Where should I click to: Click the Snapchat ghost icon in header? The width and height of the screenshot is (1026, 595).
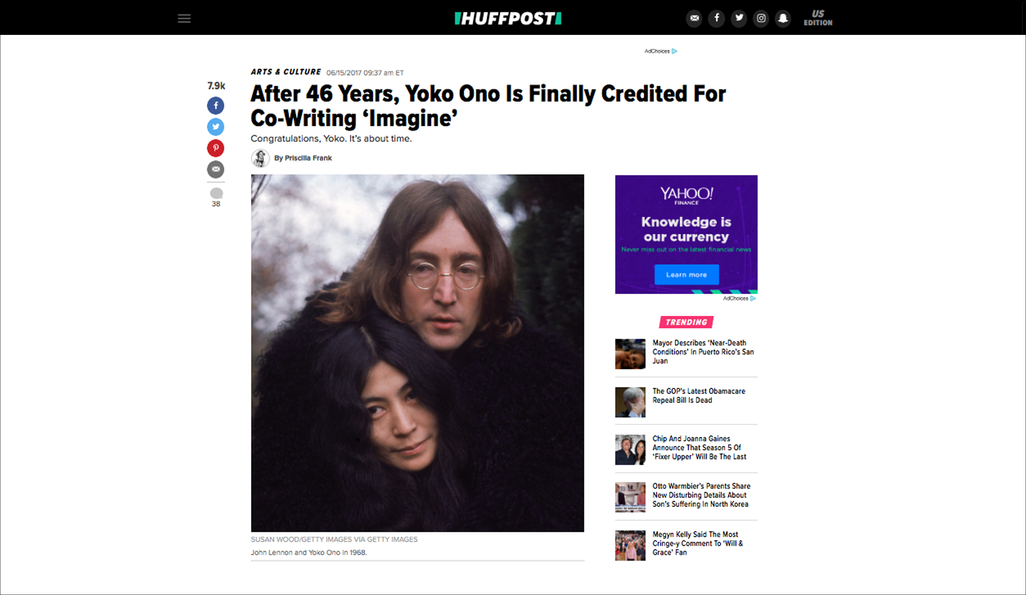point(783,18)
